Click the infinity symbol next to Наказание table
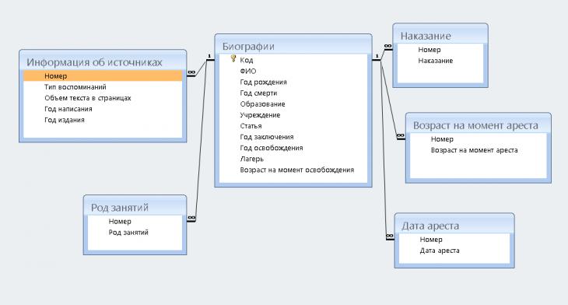 [x=387, y=47]
